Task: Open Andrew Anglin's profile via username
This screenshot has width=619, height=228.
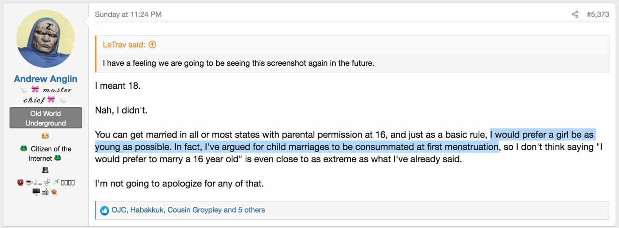Action: (45, 79)
